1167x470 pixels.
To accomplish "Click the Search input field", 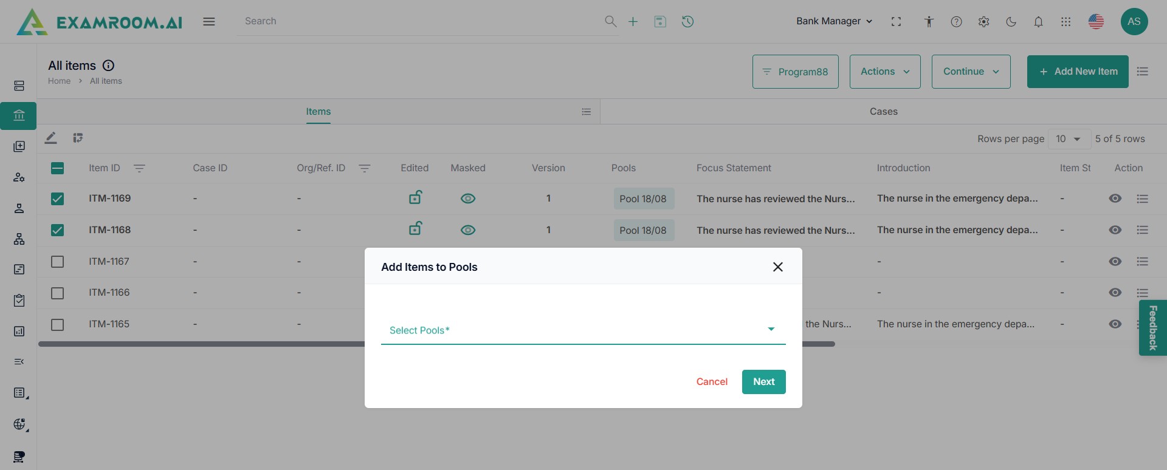I will [x=419, y=21].
